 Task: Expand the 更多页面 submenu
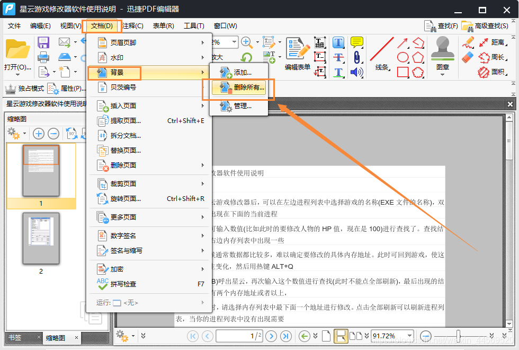149,217
